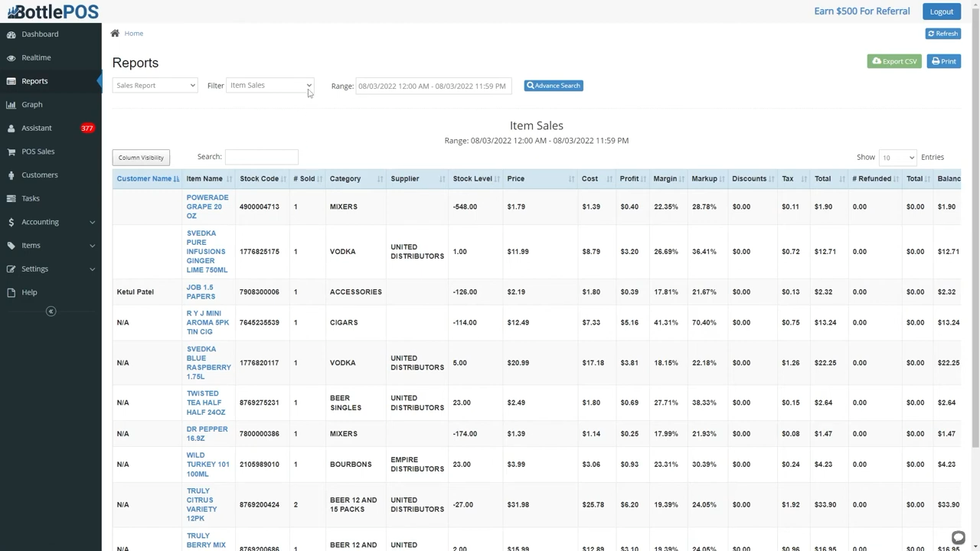
Task: Open the Show entries count dropdown
Action: 897,158
